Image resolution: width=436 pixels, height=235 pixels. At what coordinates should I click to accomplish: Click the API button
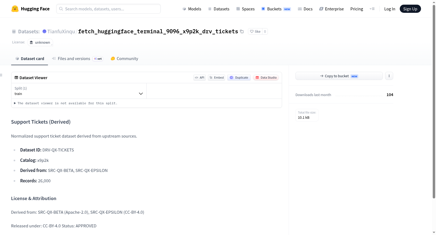click(199, 78)
